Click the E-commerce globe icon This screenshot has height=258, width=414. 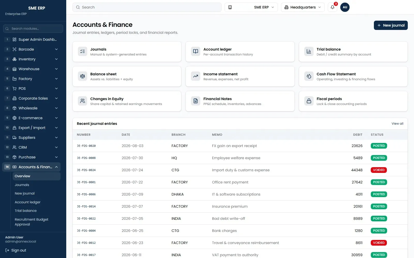14,118
